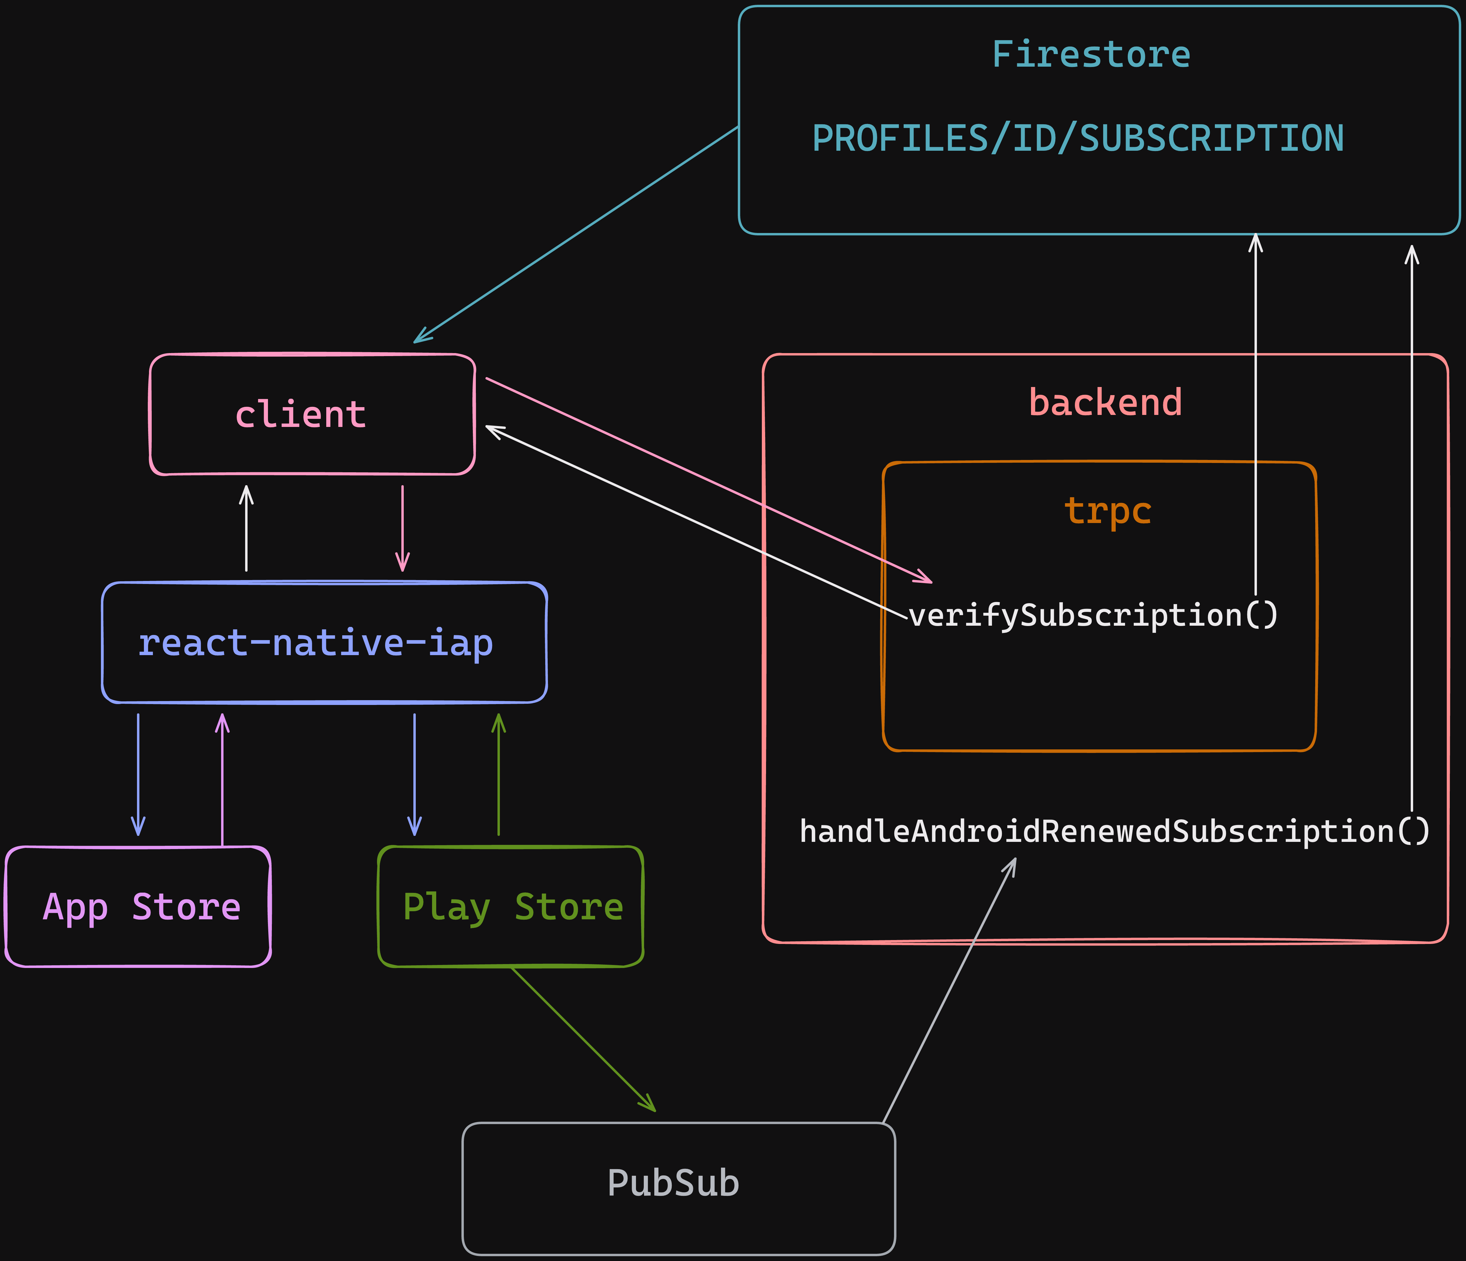Select the react-native-iap node text

pos(315,643)
